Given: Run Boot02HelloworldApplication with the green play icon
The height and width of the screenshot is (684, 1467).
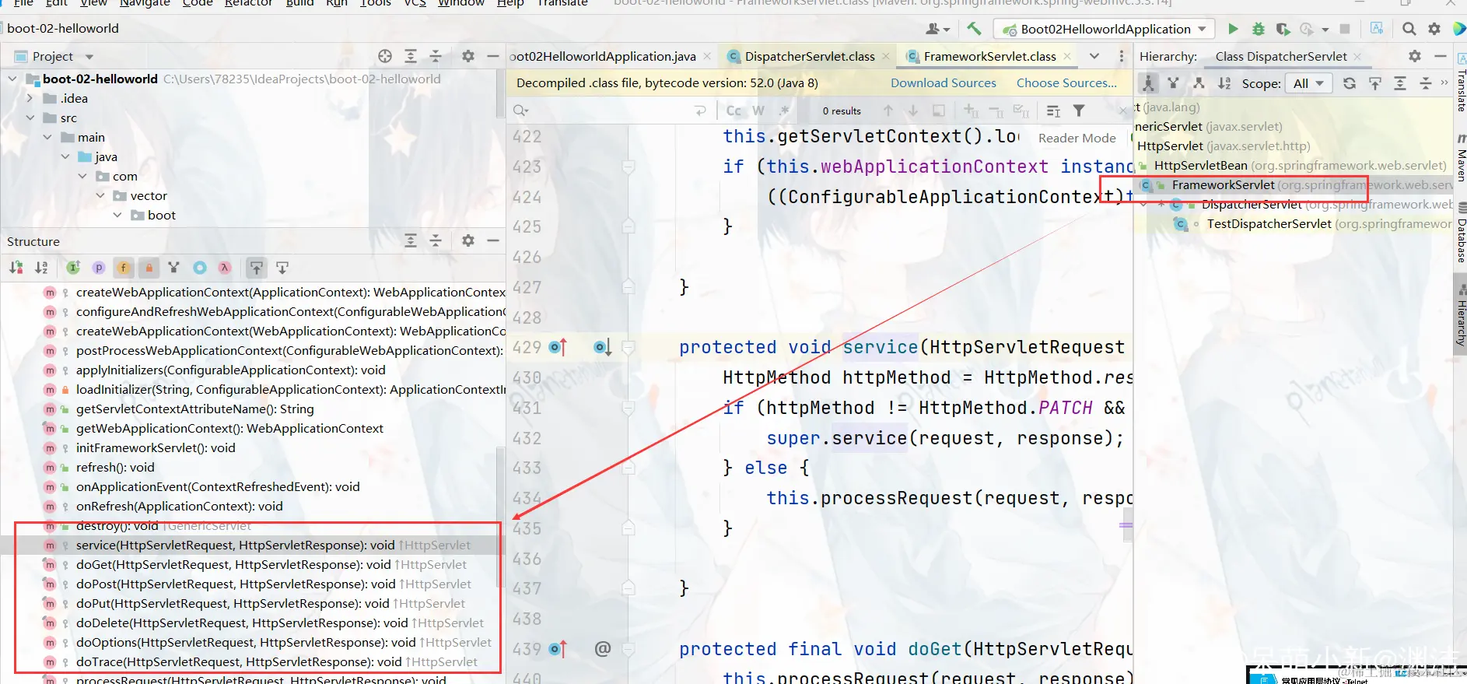Looking at the screenshot, I should click(x=1233, y=29).
